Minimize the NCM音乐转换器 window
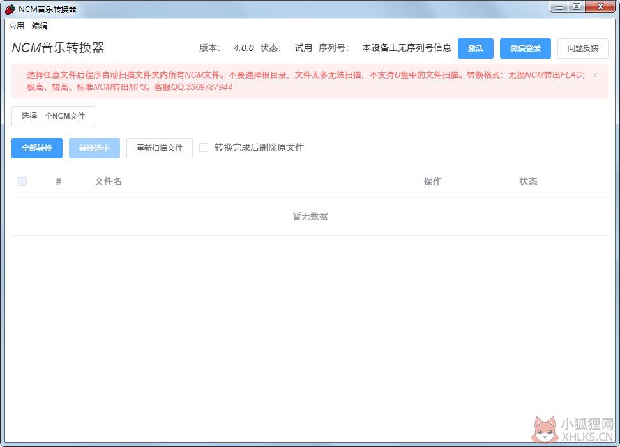 pos(559,7)
